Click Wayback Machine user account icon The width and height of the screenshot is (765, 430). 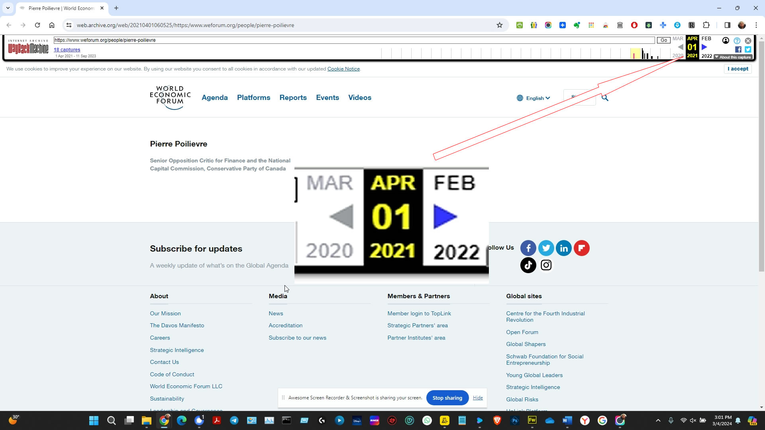[726, 41]
